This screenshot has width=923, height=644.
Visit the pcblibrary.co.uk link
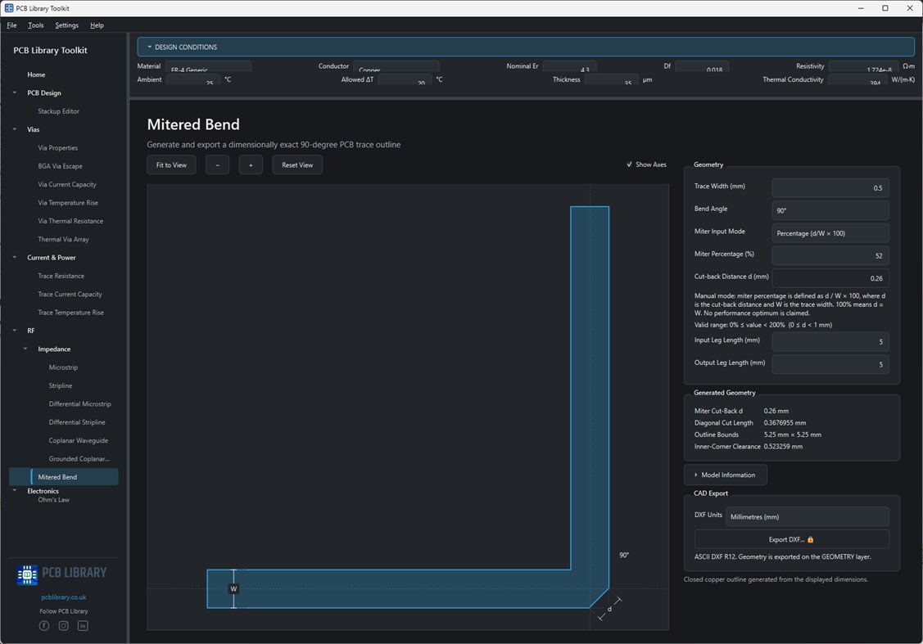[64, 597]
